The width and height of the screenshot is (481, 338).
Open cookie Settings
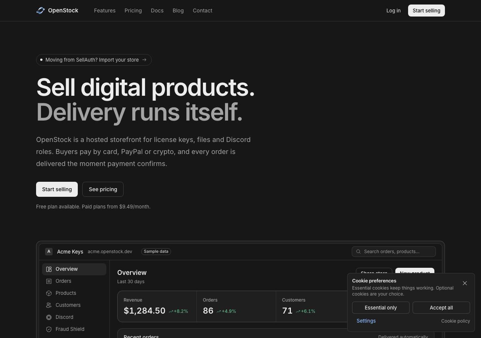coord(366,321)
